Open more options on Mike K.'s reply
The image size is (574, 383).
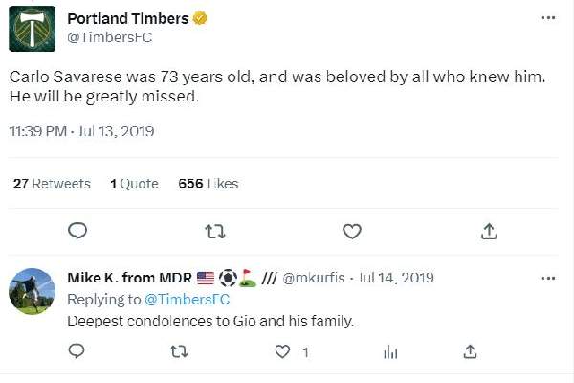[548, 278]
